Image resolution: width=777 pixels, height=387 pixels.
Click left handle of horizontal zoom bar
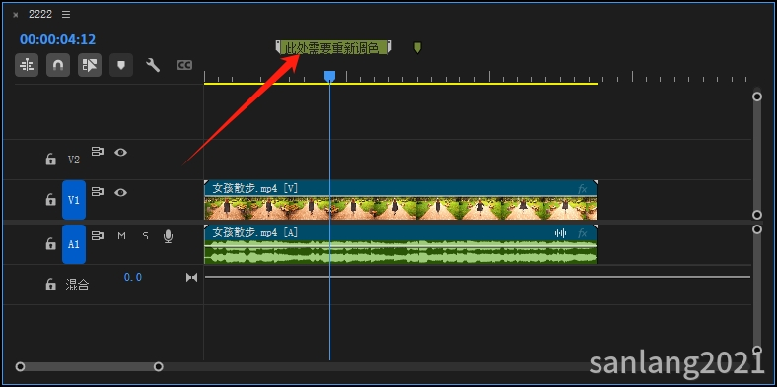coord(20,366)
